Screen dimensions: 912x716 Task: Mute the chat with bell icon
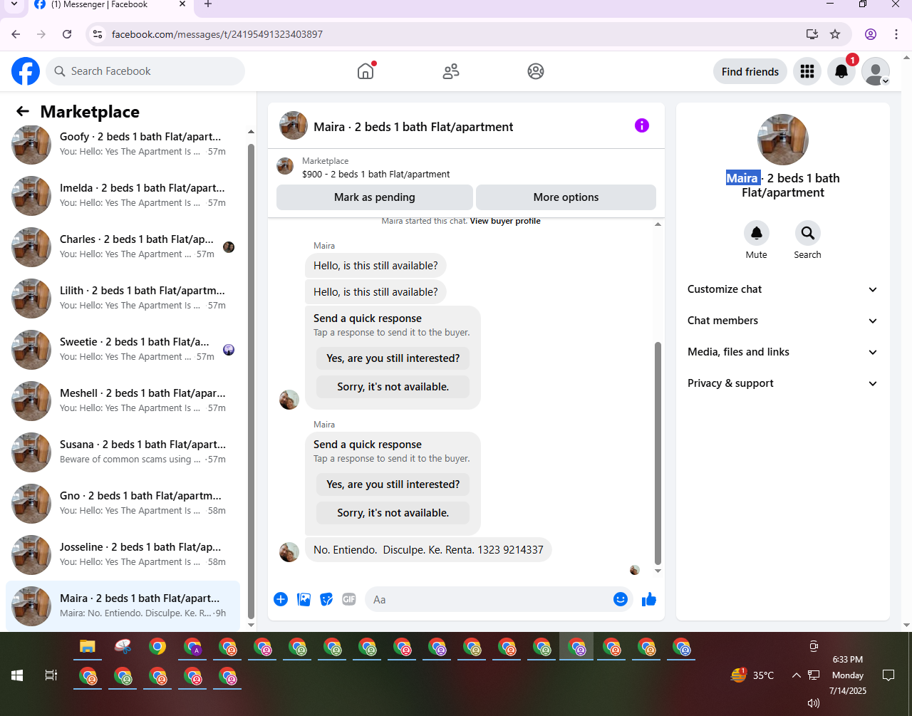click(x=757, y=233)
